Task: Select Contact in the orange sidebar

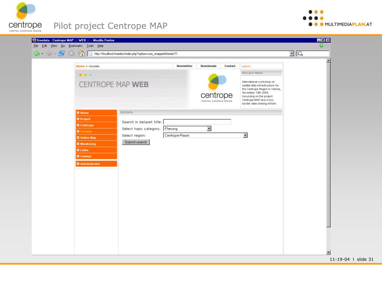Action: [x=96, y=156]
